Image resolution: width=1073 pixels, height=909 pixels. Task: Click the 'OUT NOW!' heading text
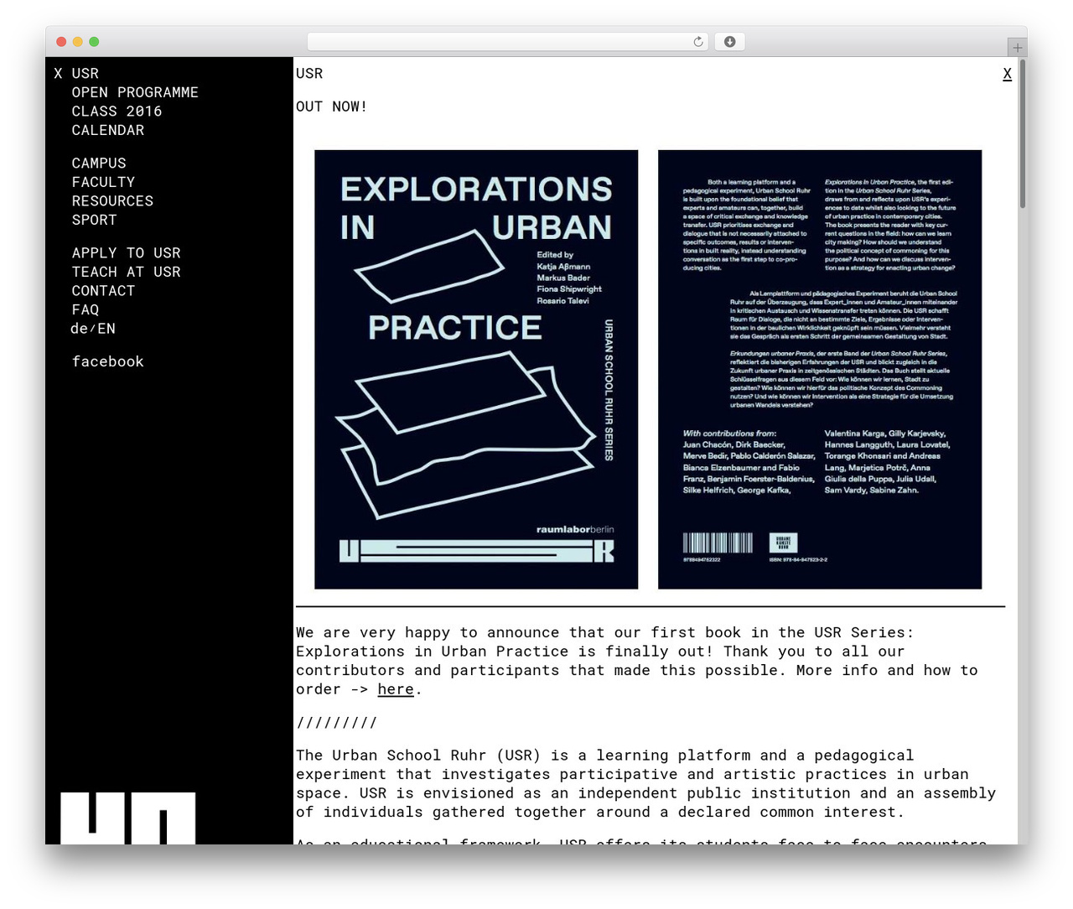[x=331, y=106]
